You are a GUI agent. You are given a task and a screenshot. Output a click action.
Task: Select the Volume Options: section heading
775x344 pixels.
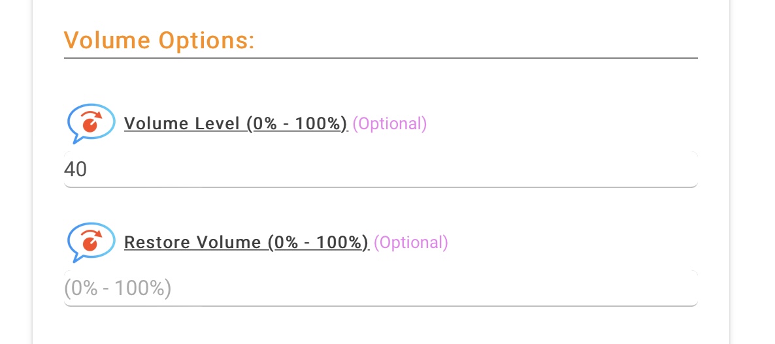(x=159, y=40)
